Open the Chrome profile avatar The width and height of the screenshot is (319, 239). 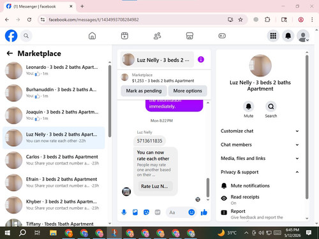coord(300,20)
